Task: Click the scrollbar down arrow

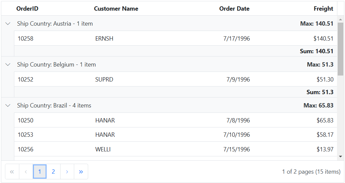Action: [x=340, y=156]
